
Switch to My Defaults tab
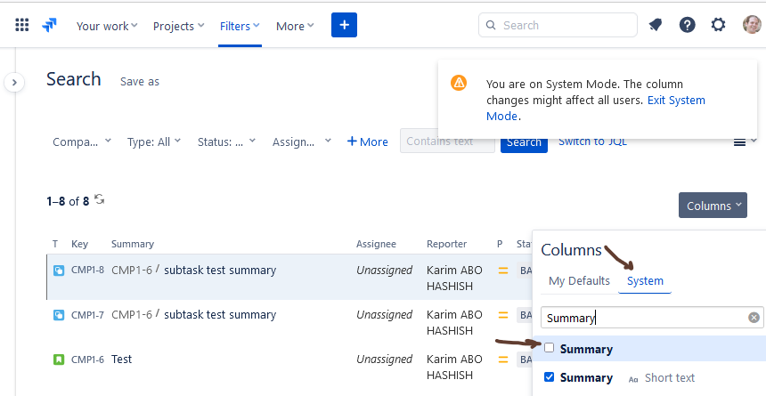pos(579,281)
